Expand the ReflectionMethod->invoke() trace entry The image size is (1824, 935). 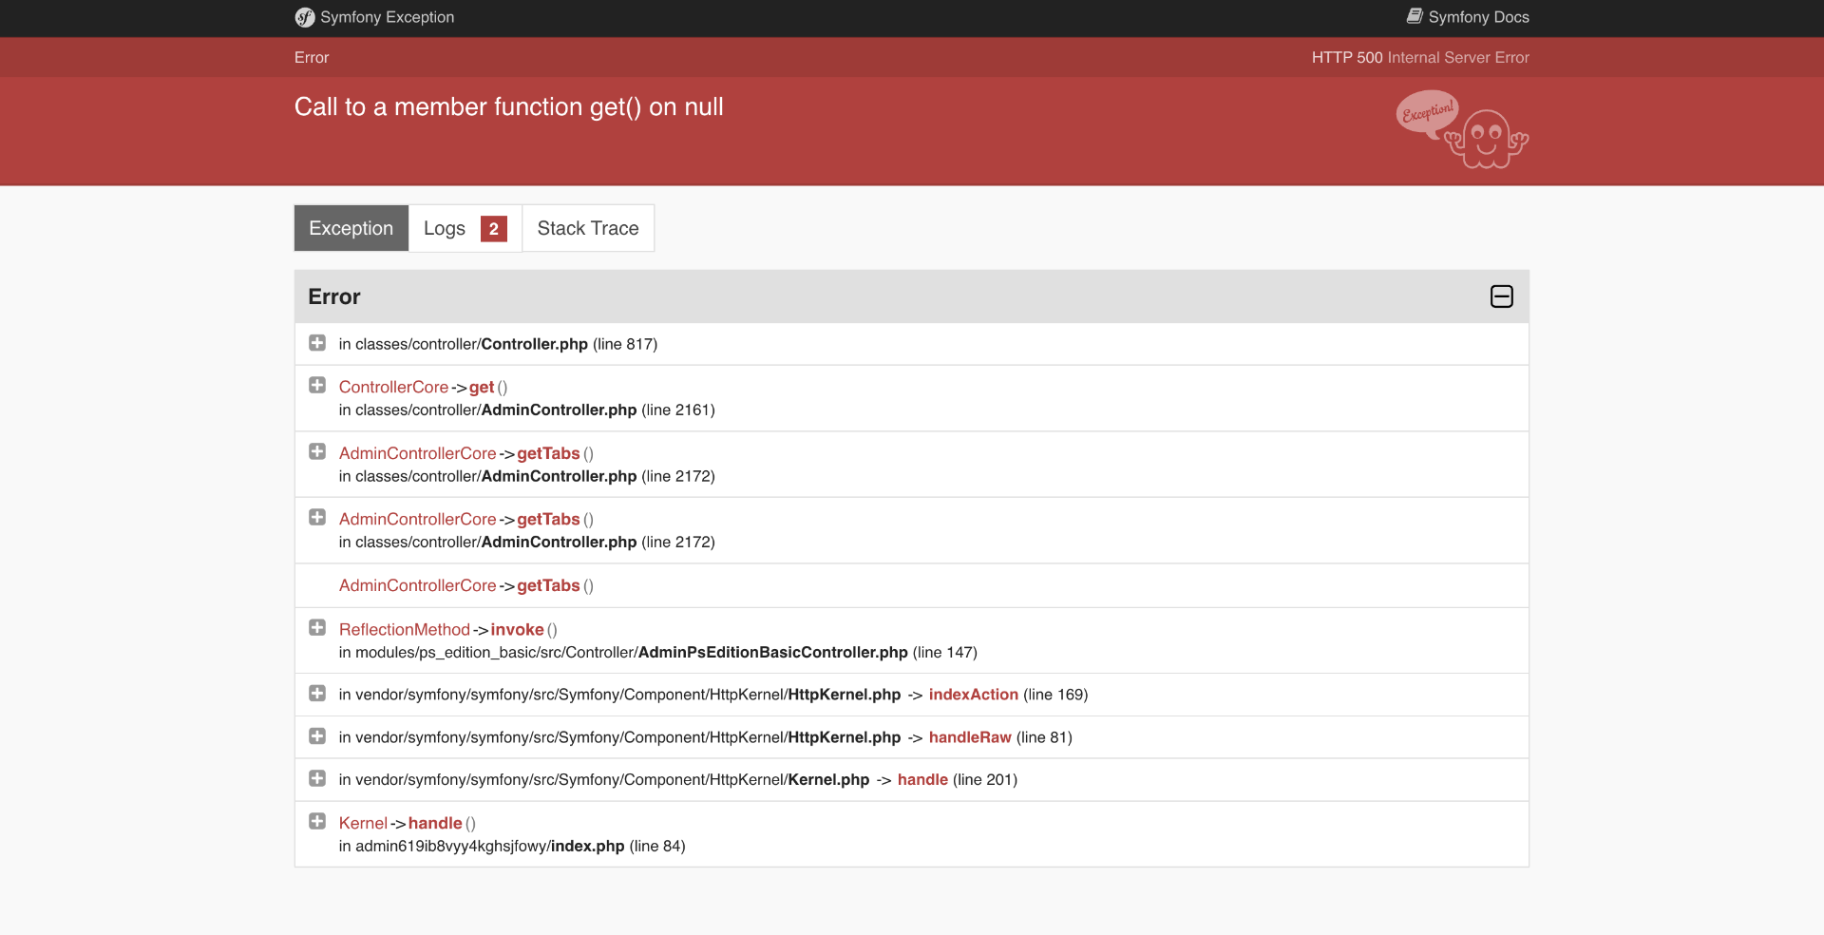[317, 628]
